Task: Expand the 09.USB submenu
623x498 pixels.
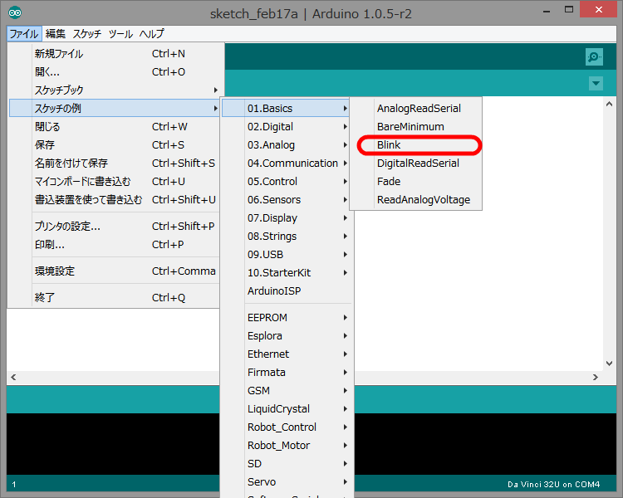Action: pos(285,255)
